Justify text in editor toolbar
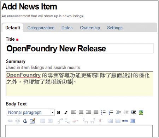 (96, 113)
